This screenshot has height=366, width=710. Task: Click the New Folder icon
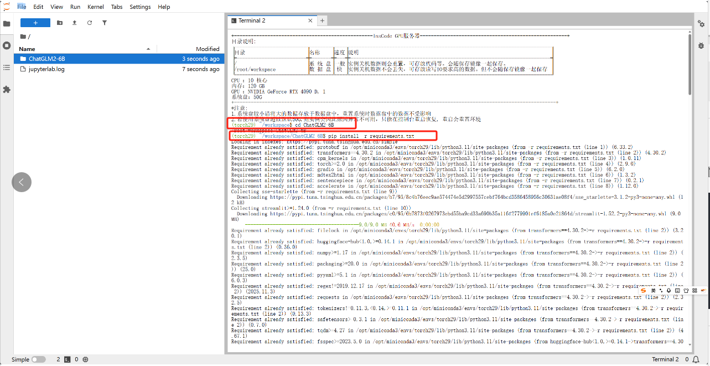60,23
